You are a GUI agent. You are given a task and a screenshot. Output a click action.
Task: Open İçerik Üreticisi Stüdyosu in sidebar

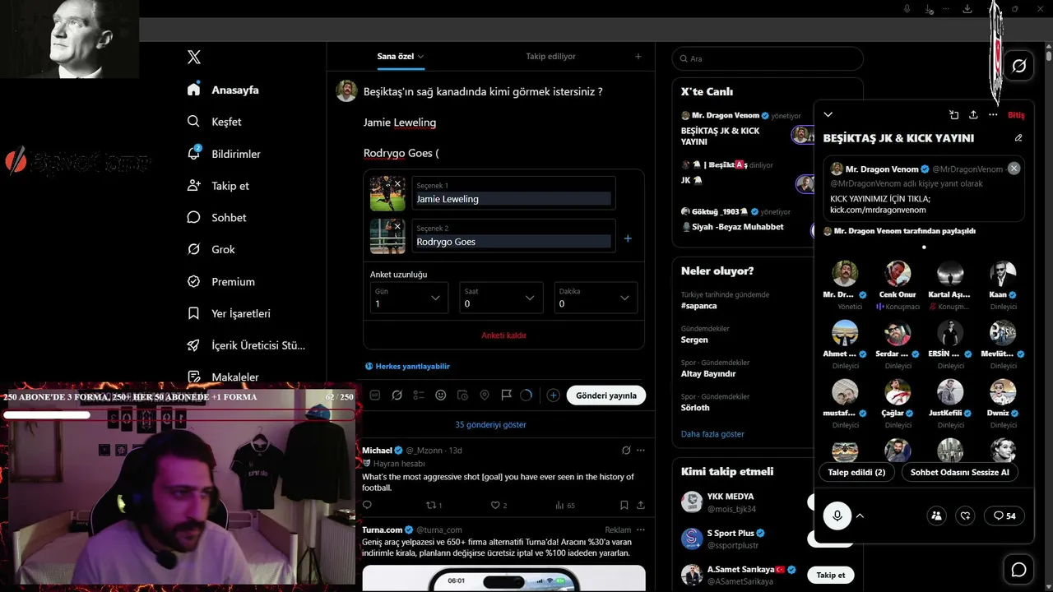pyautogui.click(x=246, y=345)
